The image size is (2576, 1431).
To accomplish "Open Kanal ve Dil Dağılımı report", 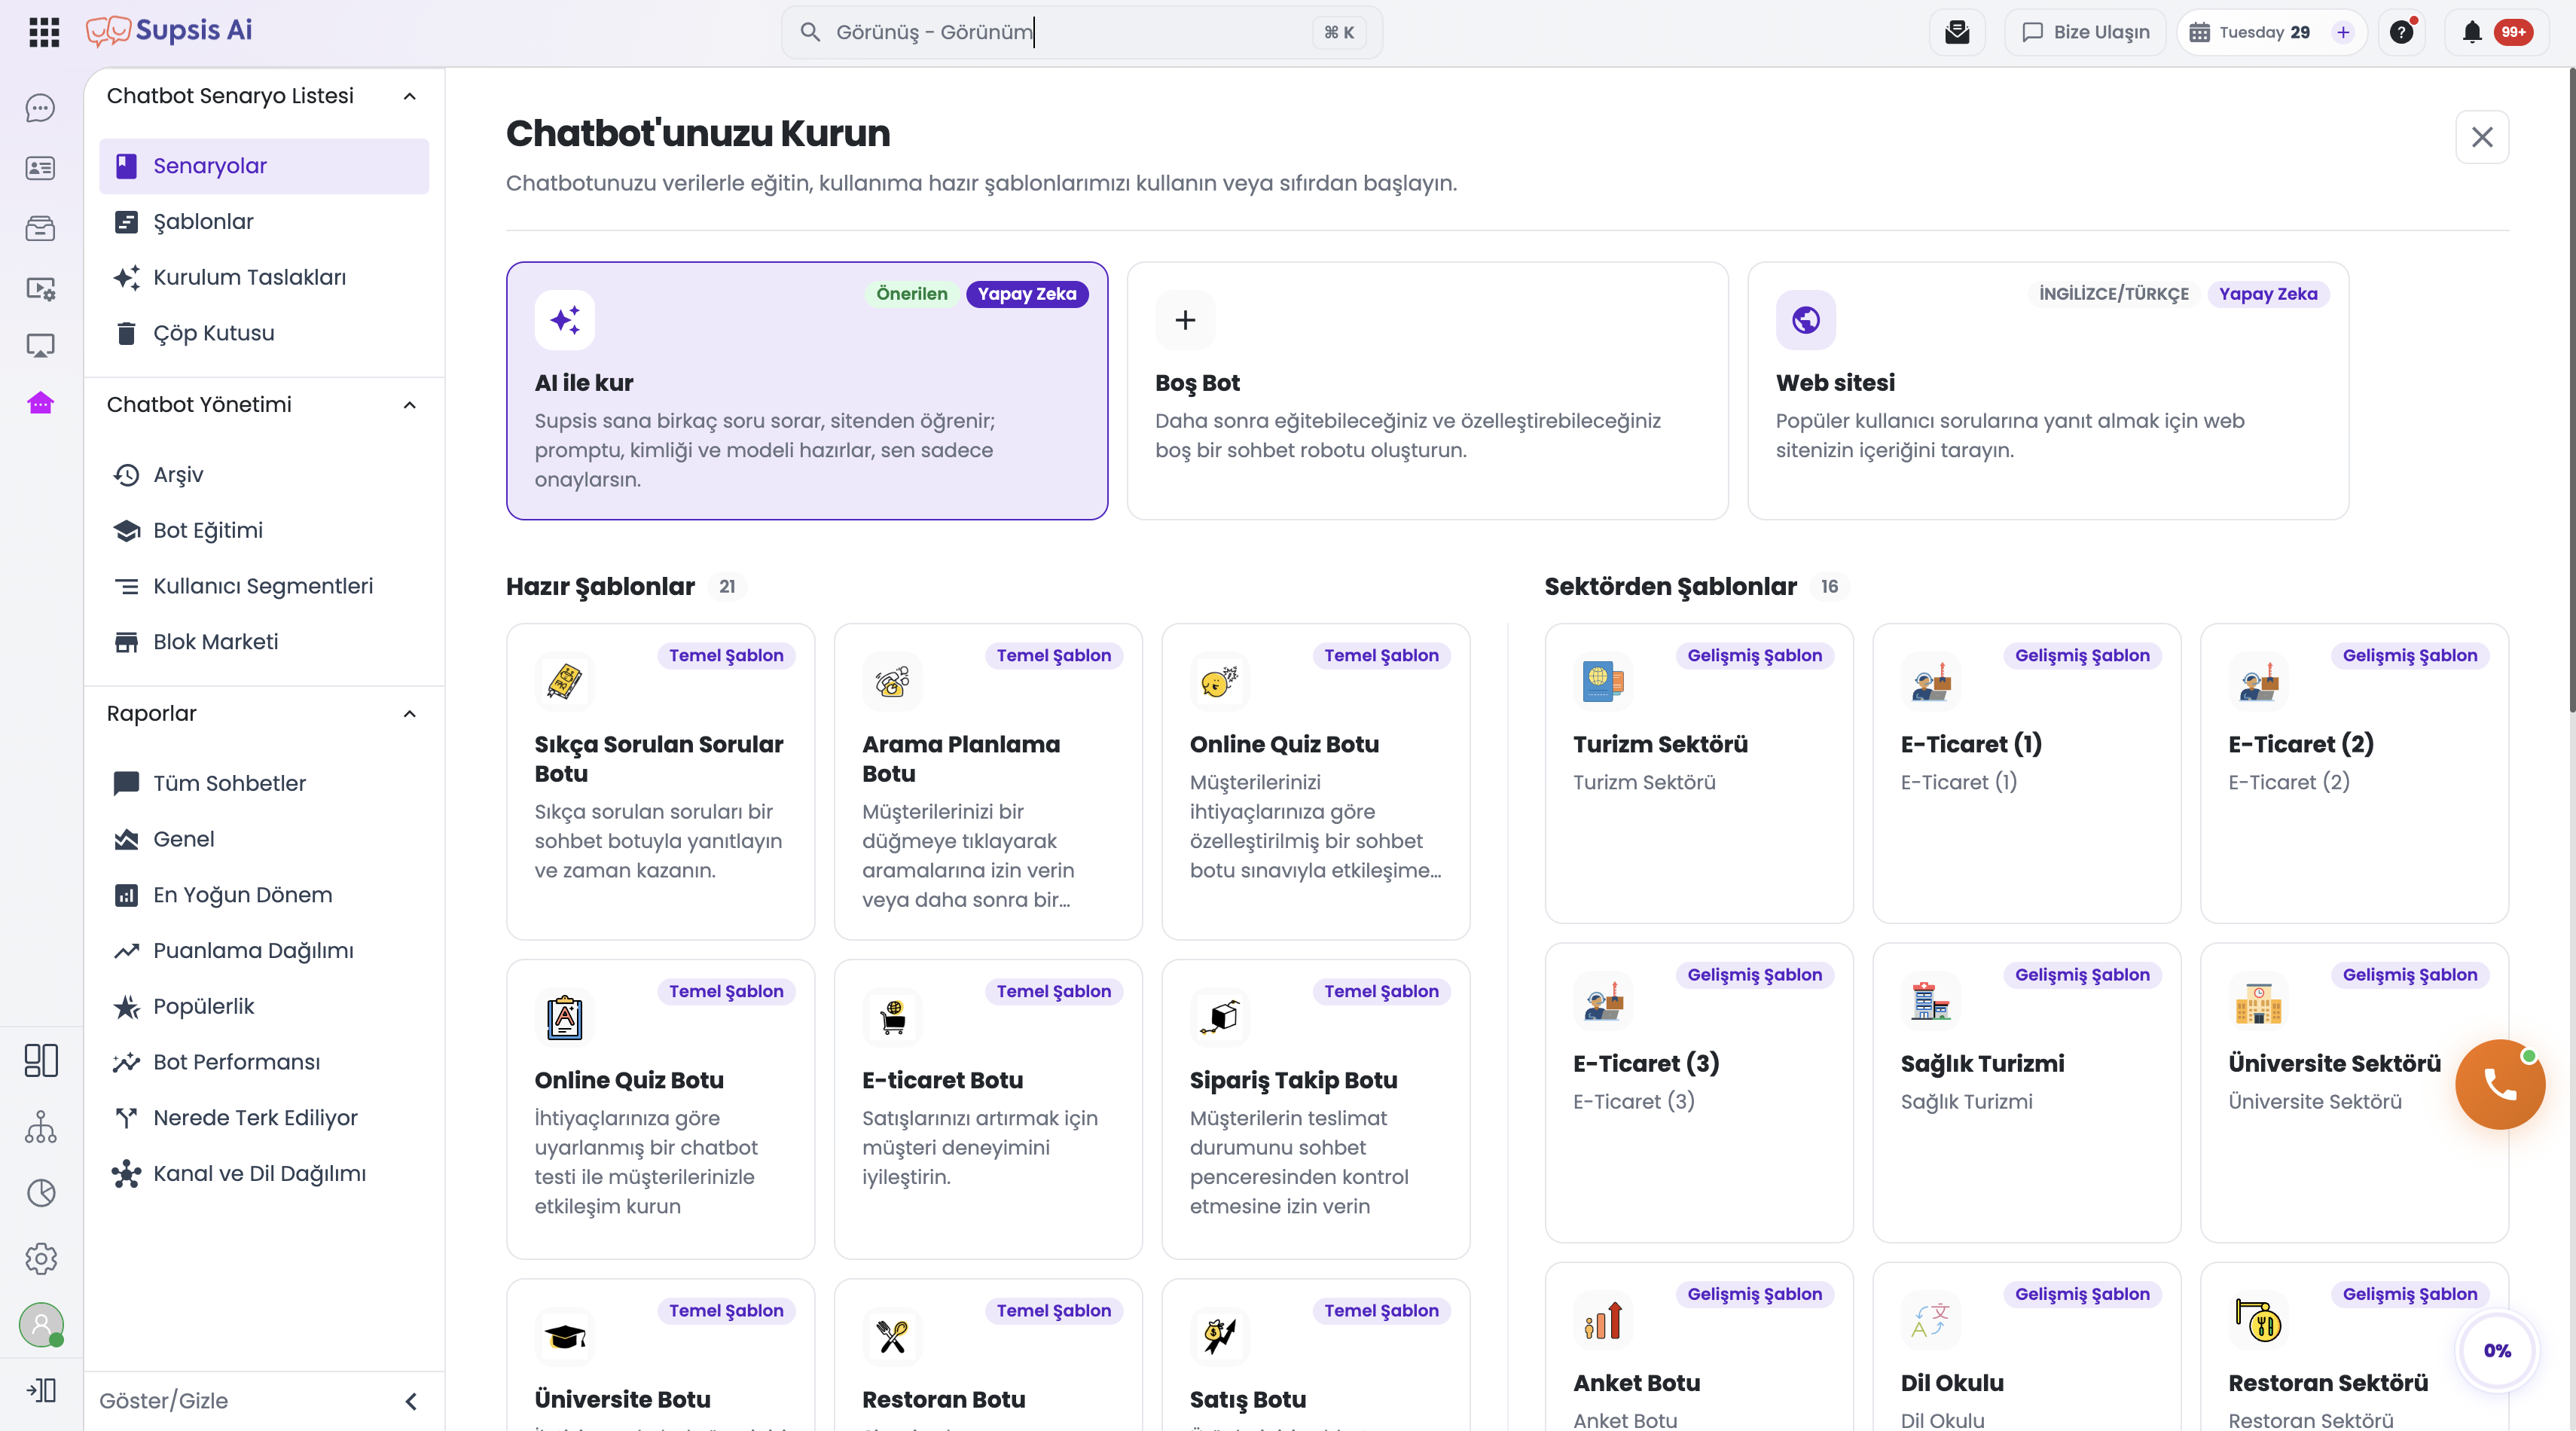I will tap(264, 1174).
